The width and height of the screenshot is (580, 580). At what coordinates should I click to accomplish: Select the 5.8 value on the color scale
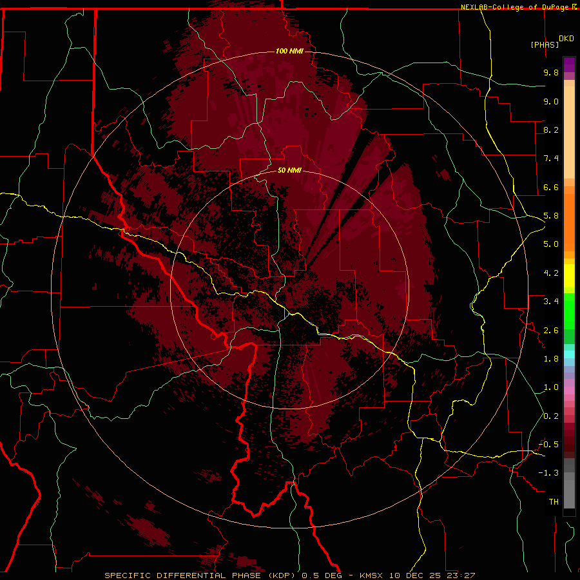point(551,216)
